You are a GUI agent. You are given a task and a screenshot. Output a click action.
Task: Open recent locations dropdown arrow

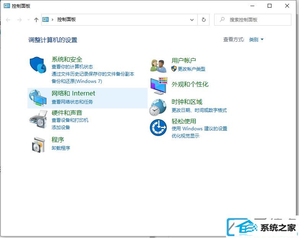tap(29, 19)
